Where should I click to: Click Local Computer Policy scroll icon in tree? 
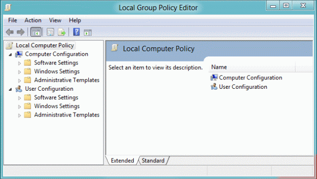[x=9, y=45]
